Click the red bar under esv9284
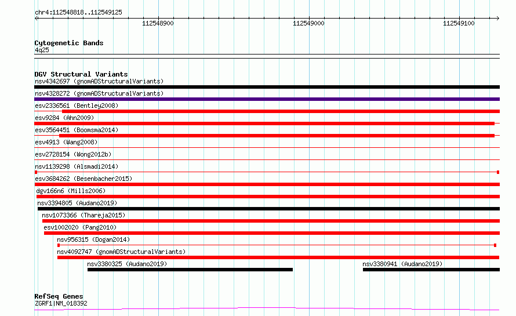 264,124
